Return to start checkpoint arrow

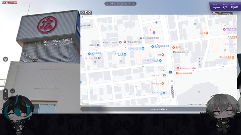[12, 91]
